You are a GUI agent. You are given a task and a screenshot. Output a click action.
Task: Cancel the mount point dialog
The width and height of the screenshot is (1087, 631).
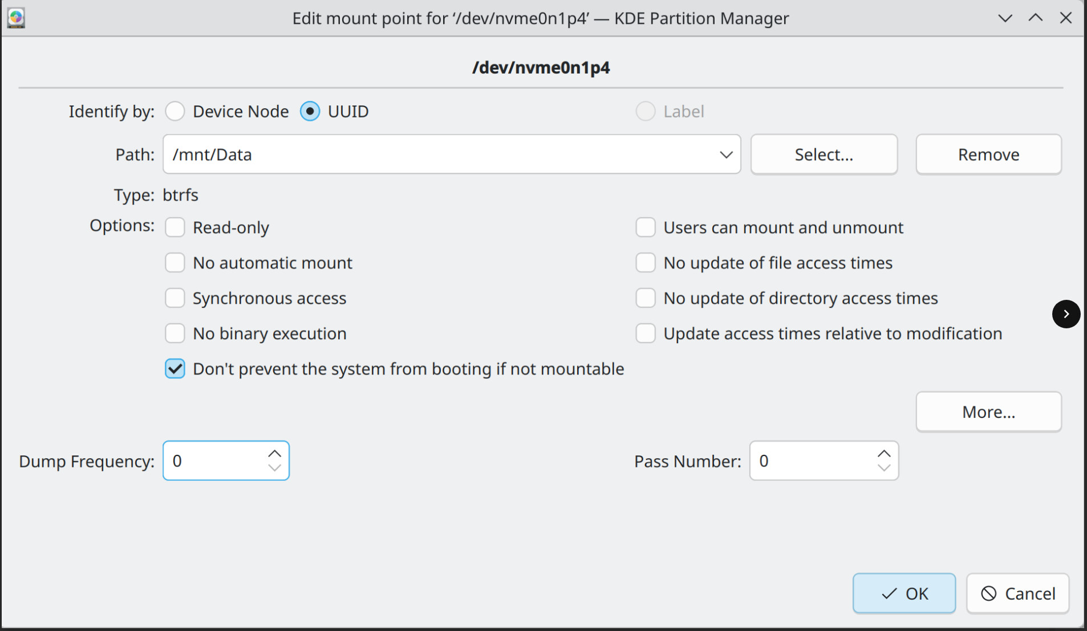coord(1017,593)
